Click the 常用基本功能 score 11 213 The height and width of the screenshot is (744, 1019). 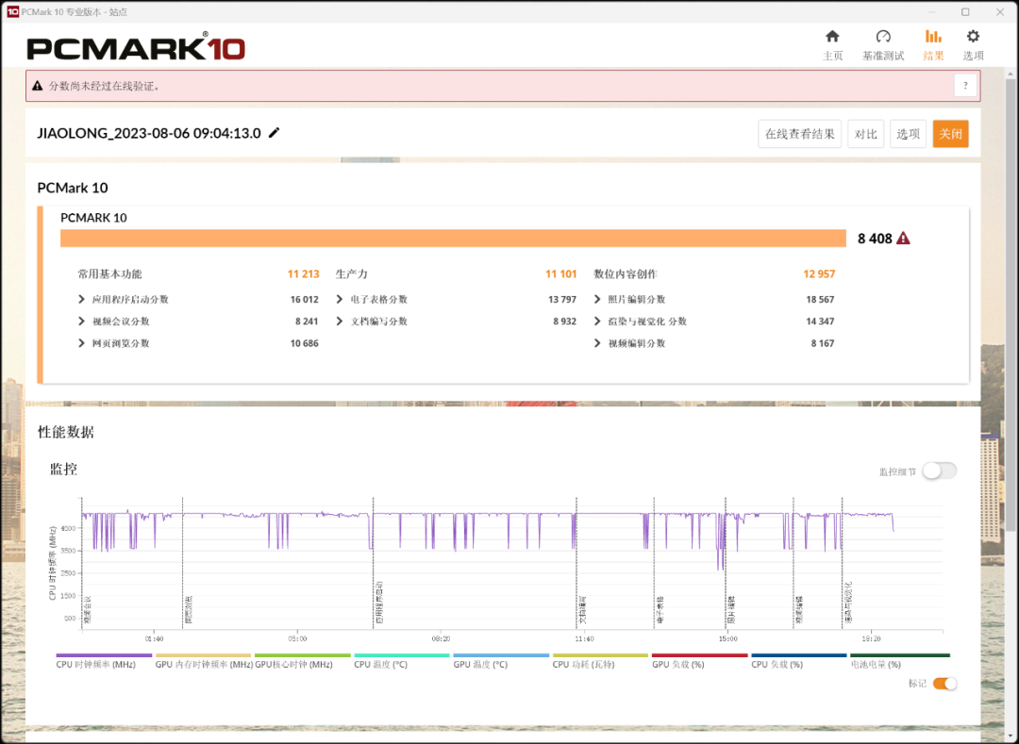click(x=304, y=274)
